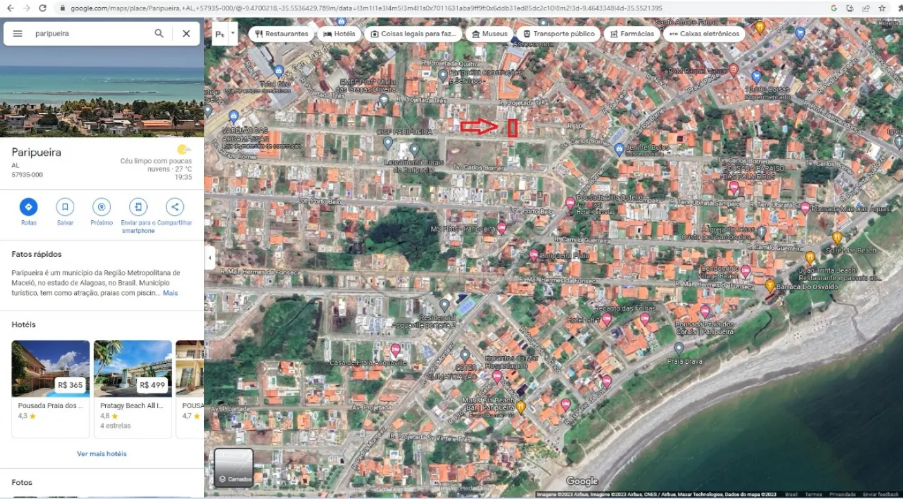Click the Próximo nearby icon
The width and height of the screenshot is (903, 499).
101,207
